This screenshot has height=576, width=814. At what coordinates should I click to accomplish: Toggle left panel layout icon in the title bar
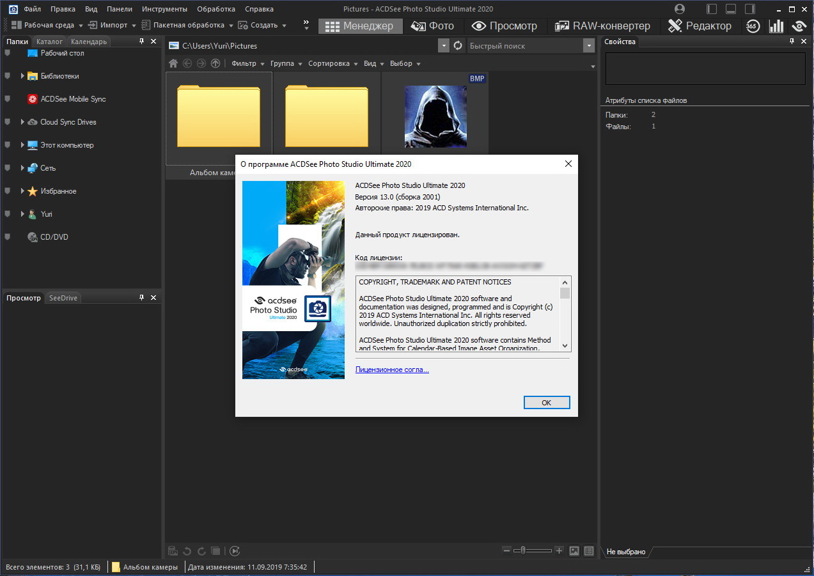point(712,9)
